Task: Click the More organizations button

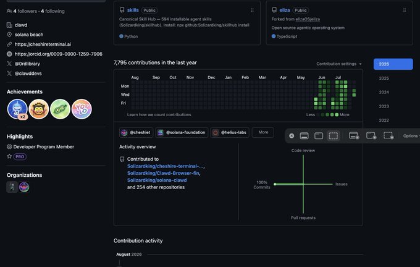Action: (x=263, y=132)
